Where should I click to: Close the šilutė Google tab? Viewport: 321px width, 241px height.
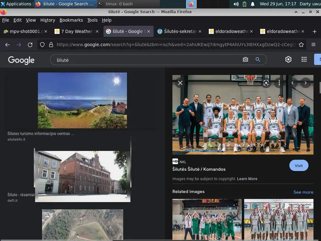pyautogui.click(x=149, y=31)
